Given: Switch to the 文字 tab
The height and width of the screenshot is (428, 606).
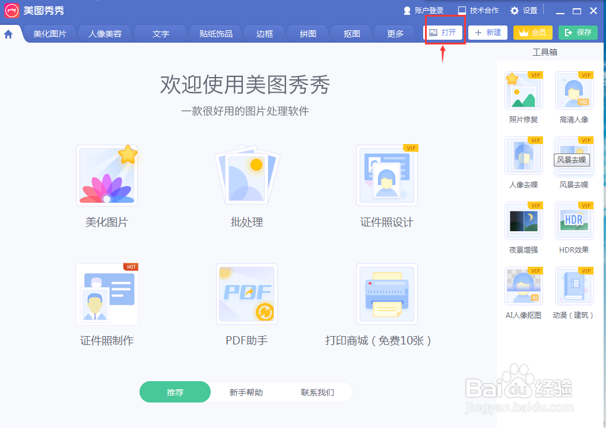Looking at the screenshot, I should click(161, 34).
